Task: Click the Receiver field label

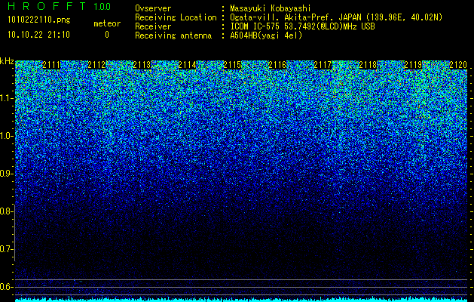Action: point(153,26)
